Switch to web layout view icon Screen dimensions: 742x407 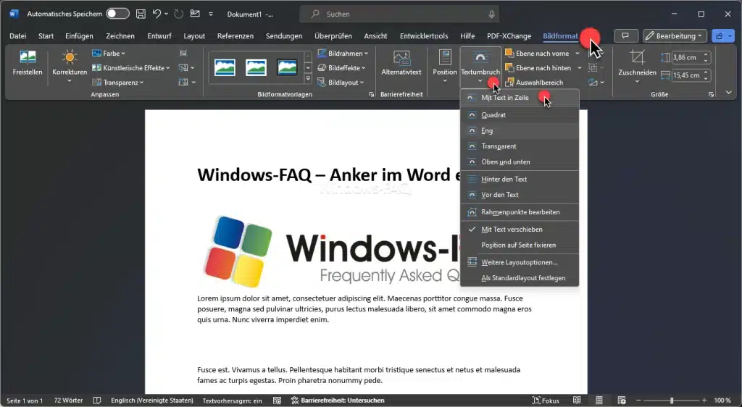tap(621, 400)
